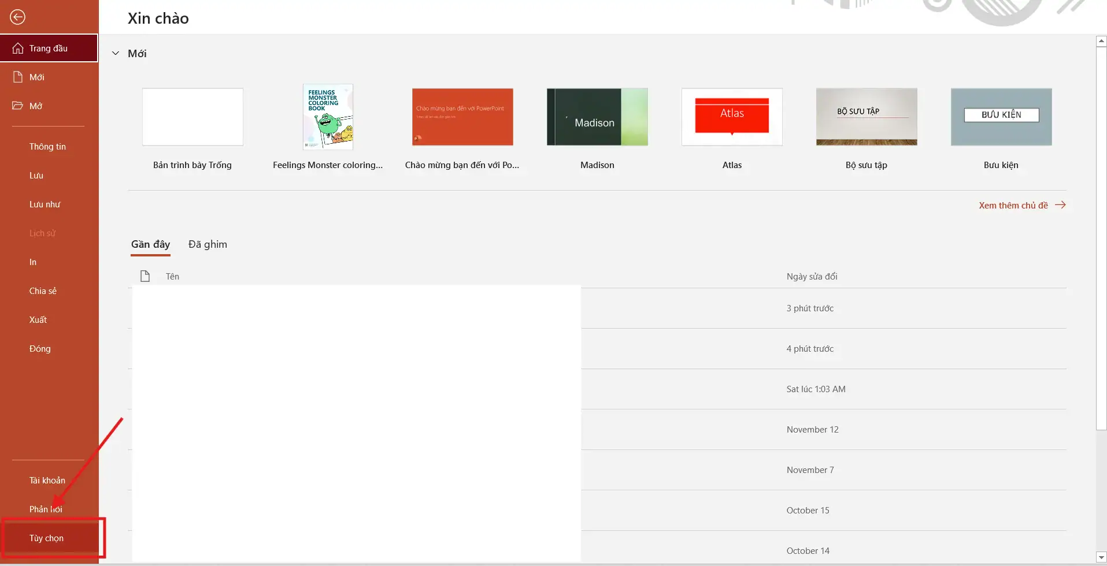This screenshot has width=1107, height=566.
Task: Open the Thông tin menu item
Action: [x=47, y=147]
